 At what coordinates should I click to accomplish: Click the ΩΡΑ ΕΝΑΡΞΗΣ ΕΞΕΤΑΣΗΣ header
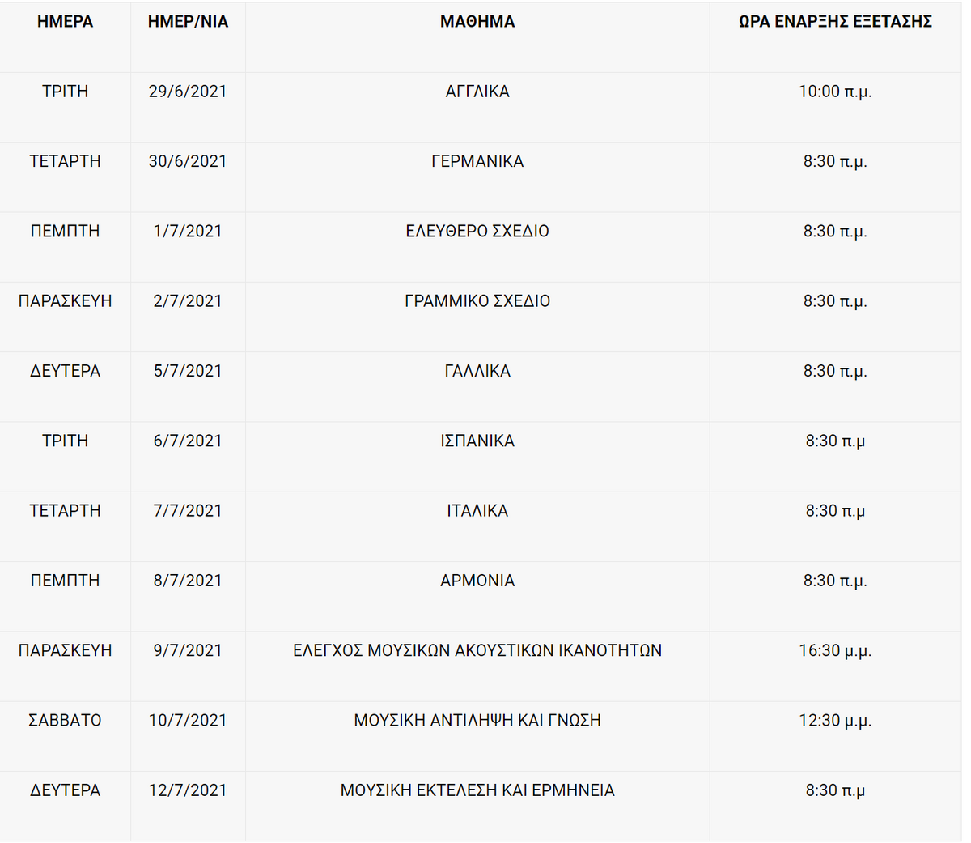(835, 22)
